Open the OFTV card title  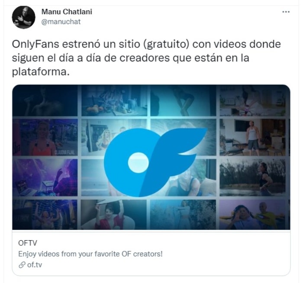pos(27,243)
